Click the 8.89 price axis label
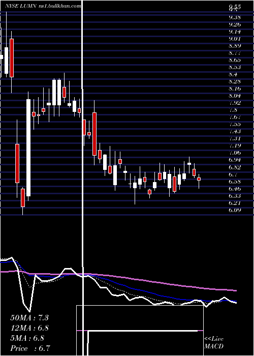This screenshot has width=254, height=356. (x=235, y=46)
